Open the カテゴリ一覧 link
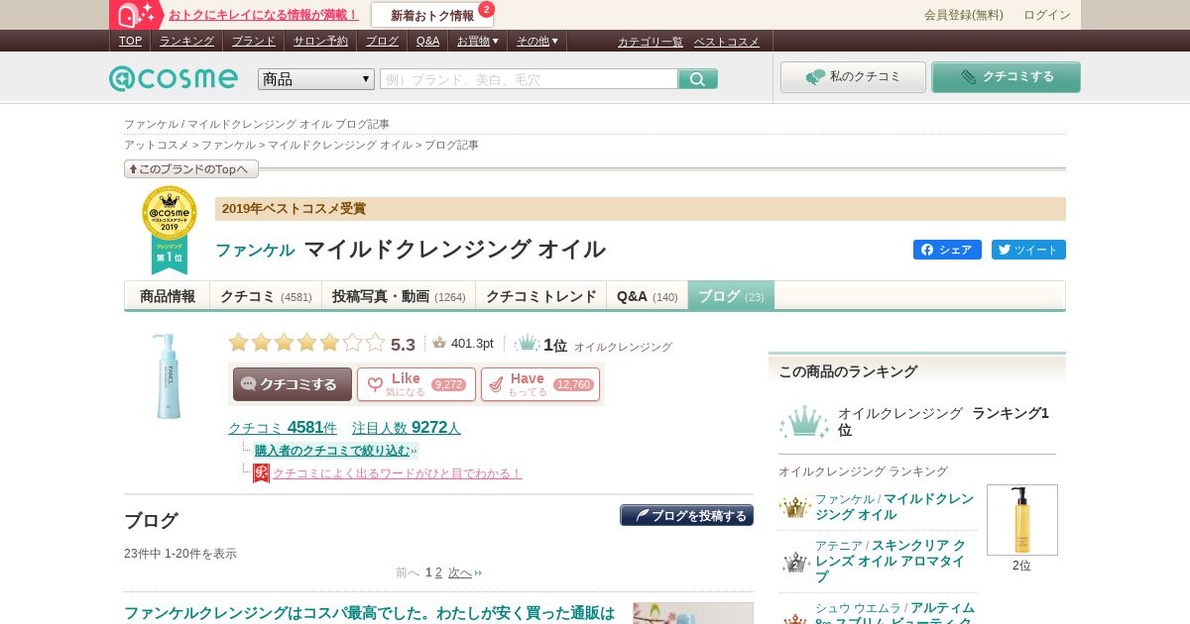 coord(651,42)
